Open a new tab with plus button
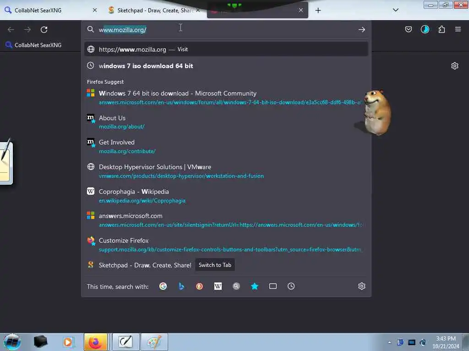The width and height of the screenshot is (469, 351). pyautogui.click(x=318, y=11)
